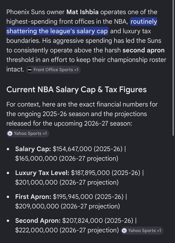The image size is (175, 243).
Task: Click the $201,000,000 luxury tax projection
Action: coord(36,182)
